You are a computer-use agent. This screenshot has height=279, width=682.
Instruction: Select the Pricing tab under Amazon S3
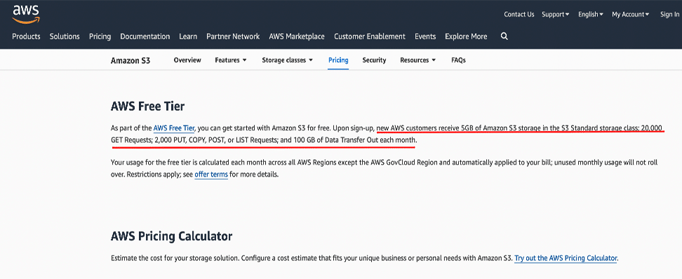click(338, 60)
